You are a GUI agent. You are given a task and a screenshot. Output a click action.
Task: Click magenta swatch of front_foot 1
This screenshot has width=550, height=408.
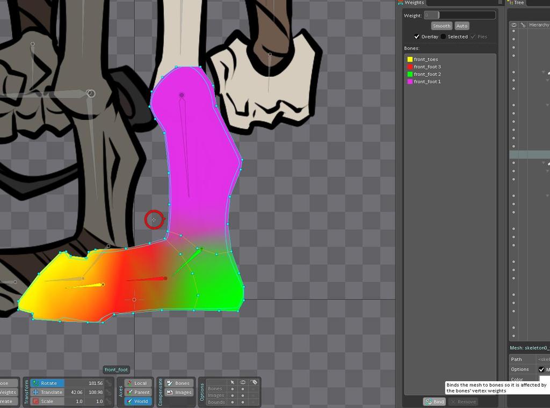(x=410, y=81)
